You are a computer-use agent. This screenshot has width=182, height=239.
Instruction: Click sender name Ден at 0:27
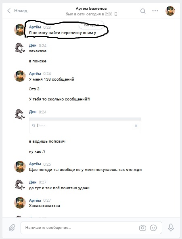33,182
